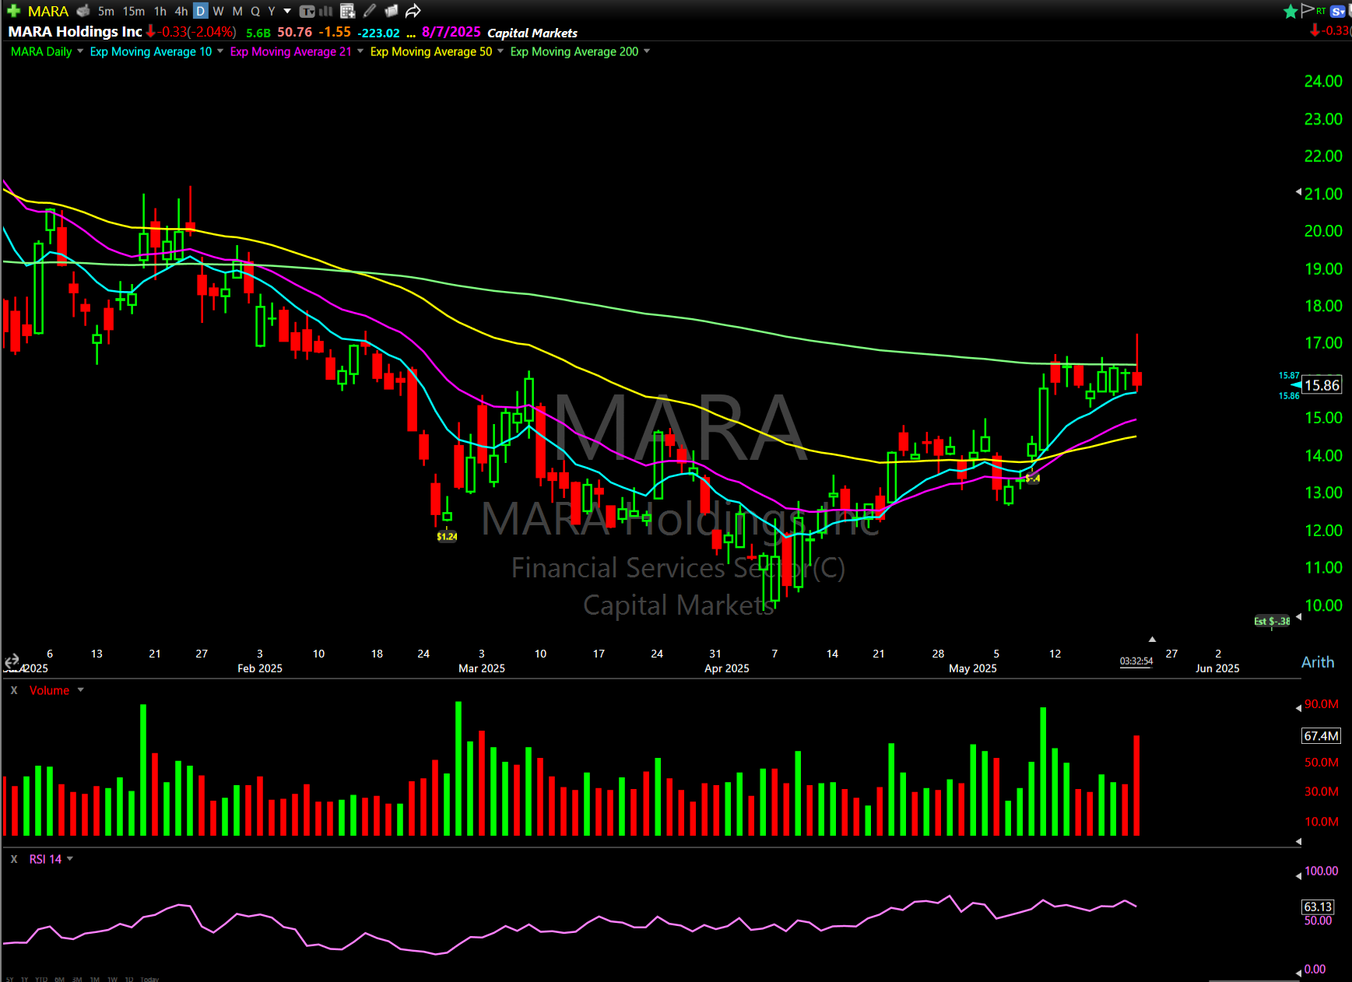Click the 21.00 price axis label
This screenshot has height=982, width=1352.
1323,194
